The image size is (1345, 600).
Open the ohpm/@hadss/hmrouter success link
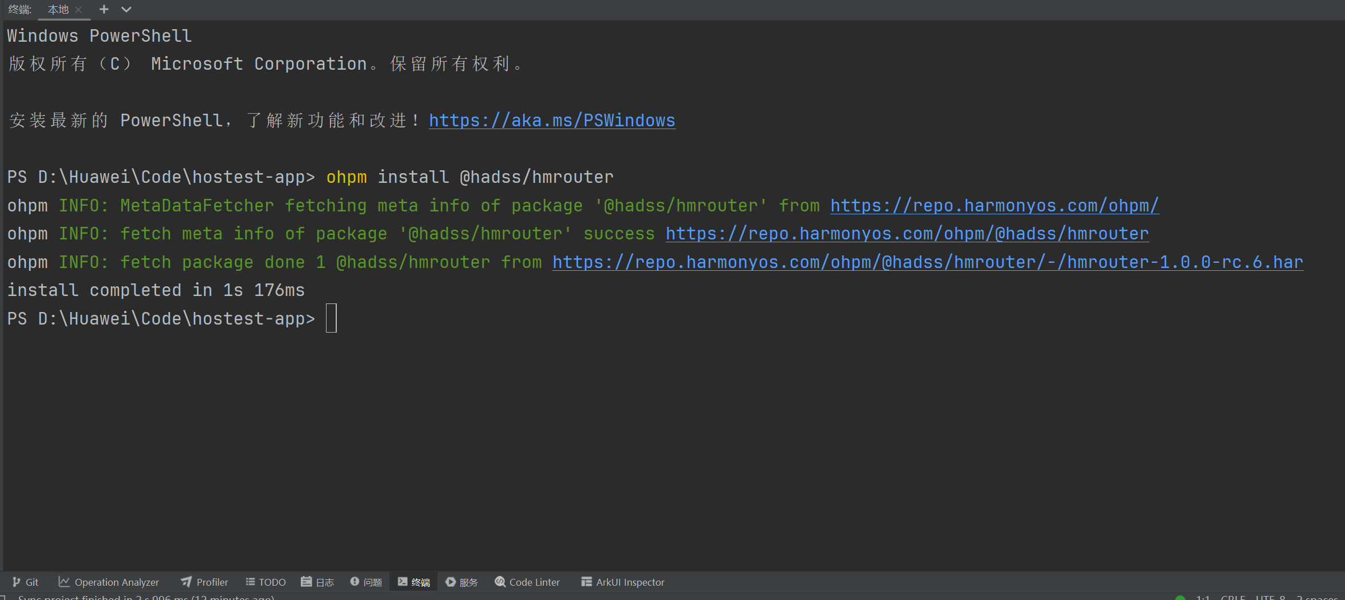click(907, 234)
